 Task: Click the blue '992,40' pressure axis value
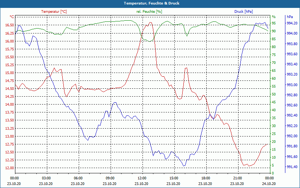click(292, 115)
